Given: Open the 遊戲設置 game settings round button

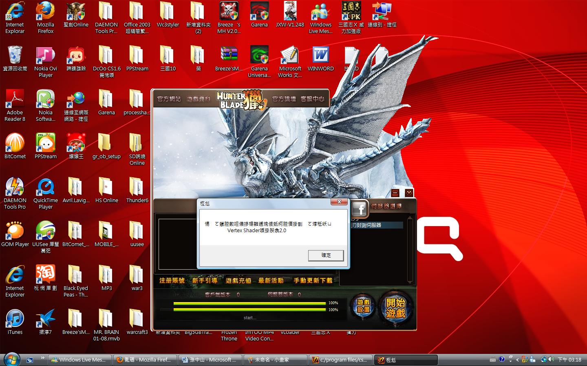Looking at the screenshot, I should click(x=363, y=306).
